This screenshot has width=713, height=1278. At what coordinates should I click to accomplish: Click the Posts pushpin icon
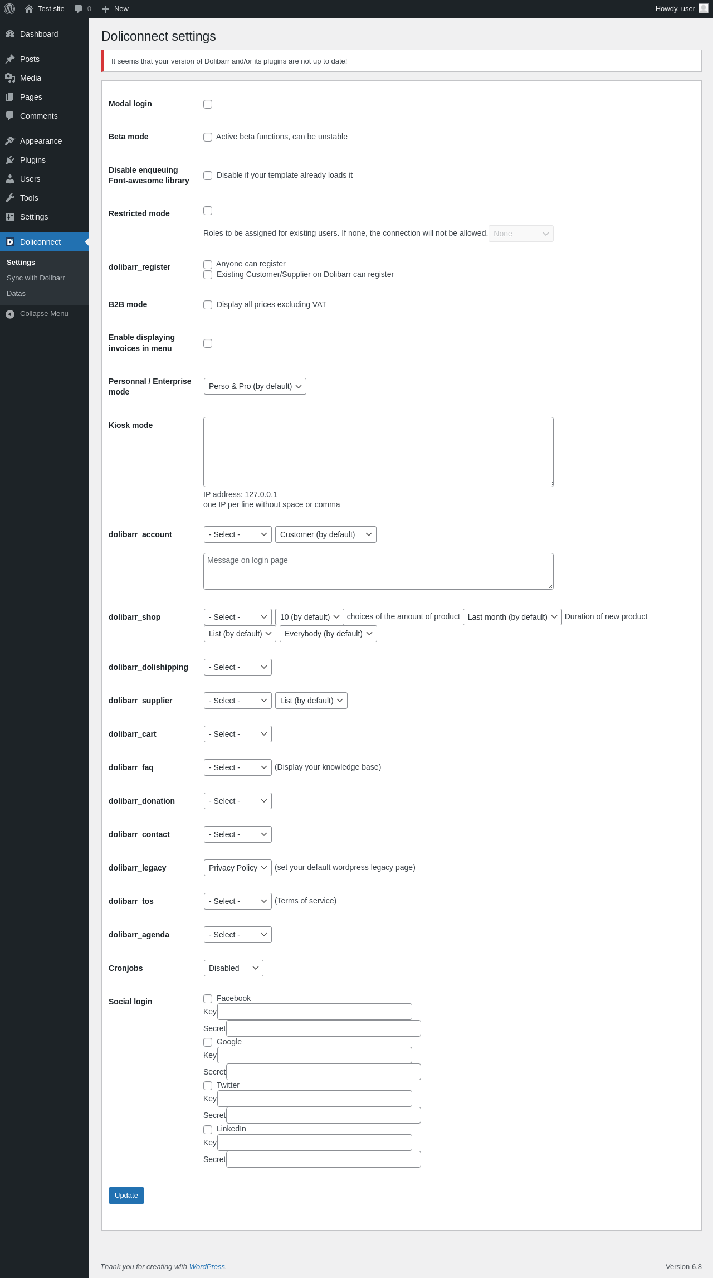pos(10,59)
